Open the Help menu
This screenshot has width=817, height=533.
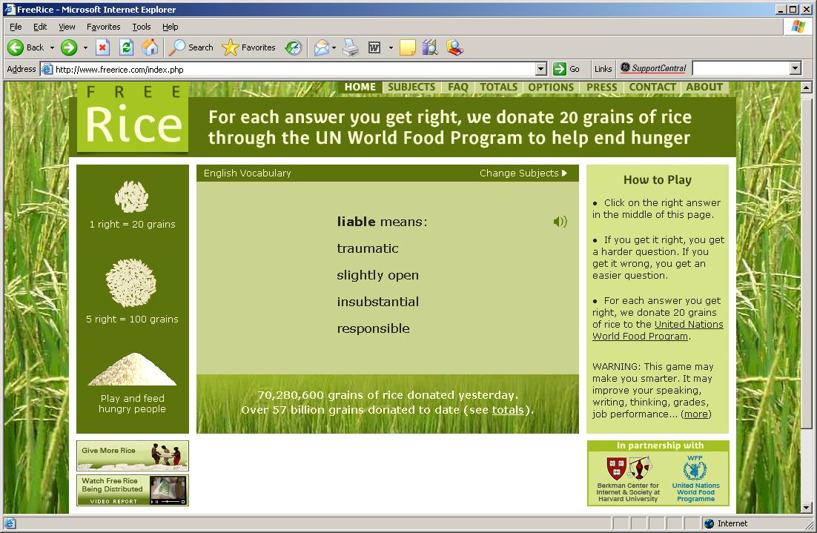point(170,27)
